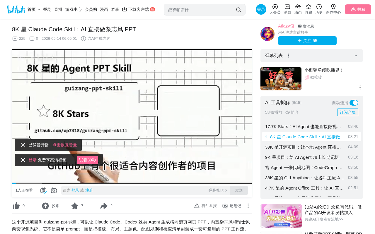Expand the 弹幕列表 panel chevron
375x234 pixels.
(x=356, y=56)
